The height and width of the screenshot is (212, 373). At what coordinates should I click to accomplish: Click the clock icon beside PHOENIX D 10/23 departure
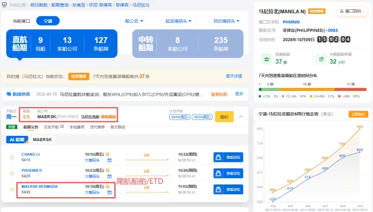click(108, 170)
